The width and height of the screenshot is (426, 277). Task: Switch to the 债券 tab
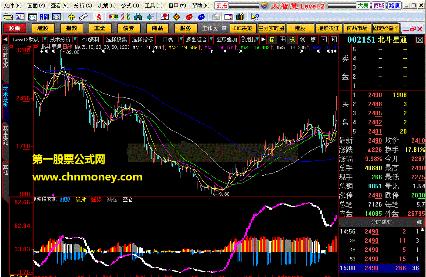[x=128, y=28]
